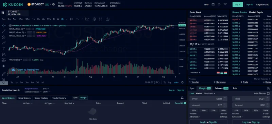272x124 pixels.
Task: Select the brush drawing tool
Action: [x=3, y=43]
